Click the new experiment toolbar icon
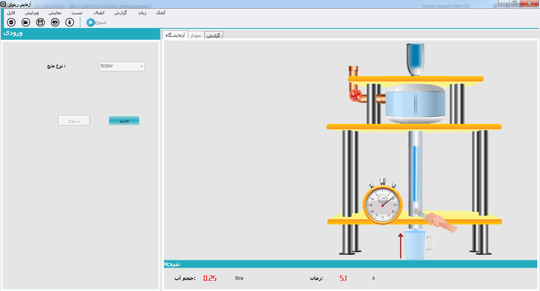Screen dimensions: 540x291 [11, 22]
